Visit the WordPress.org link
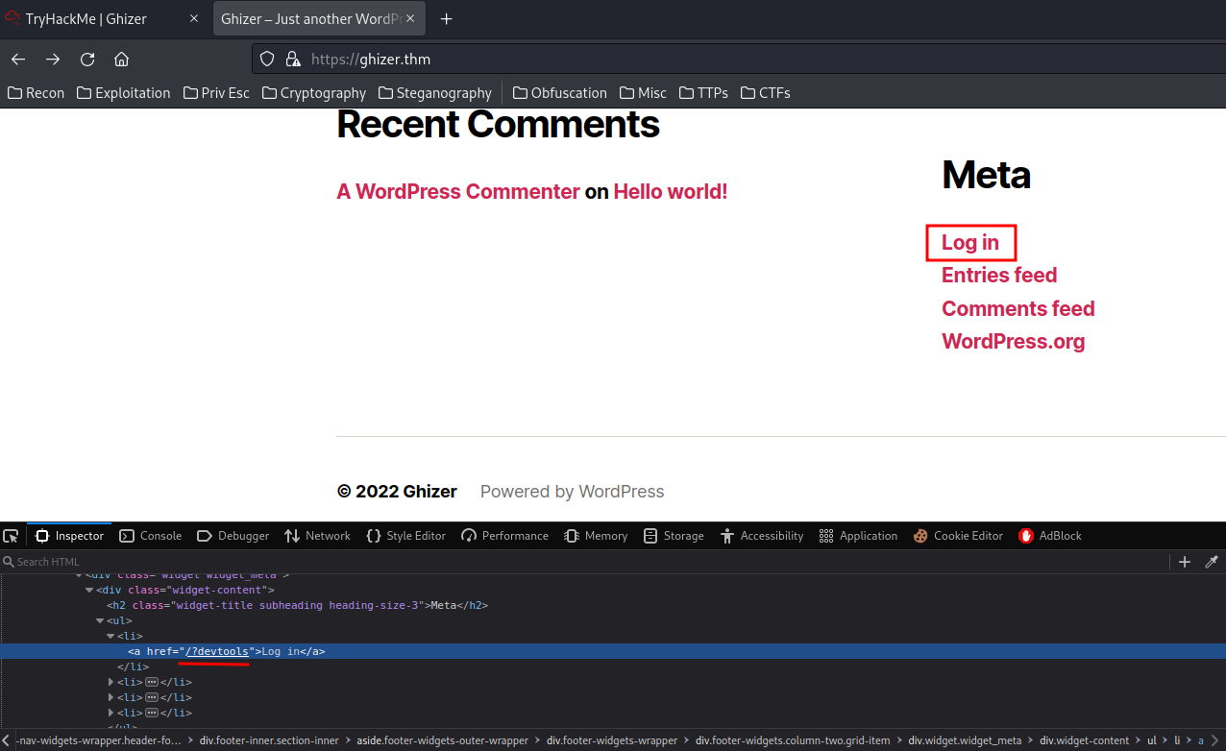This screenshot has width=1226, height=751. [x=1014, y=342]
